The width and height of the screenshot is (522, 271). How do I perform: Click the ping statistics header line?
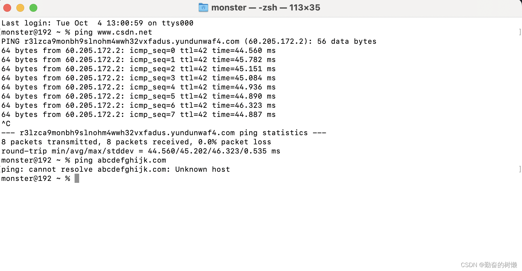point(164,133)
